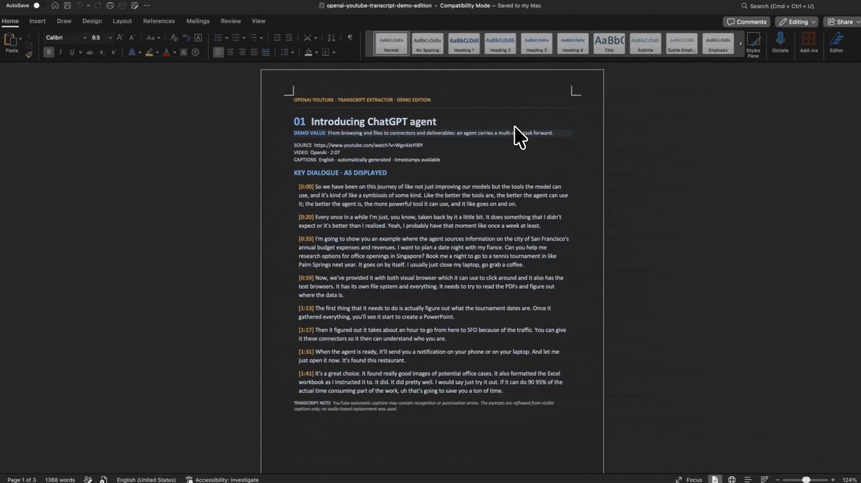Click the 1368 words count in status bar
The height and width of the screenshot is (483, 861).
coord(60,479)
